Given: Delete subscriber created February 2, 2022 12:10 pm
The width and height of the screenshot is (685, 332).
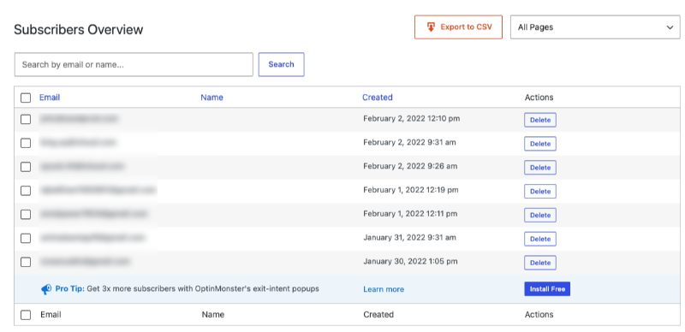Looking at the screenshot, I should pyautogui.click(x=540, y=120).
